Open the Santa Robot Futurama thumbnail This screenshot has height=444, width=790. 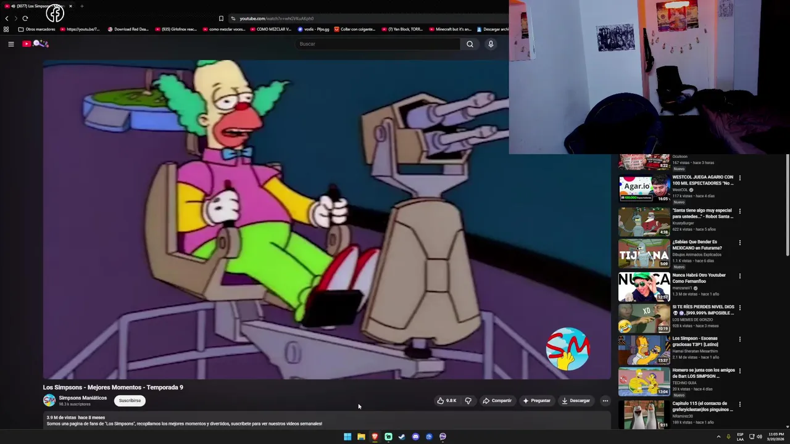coord(644,222)
